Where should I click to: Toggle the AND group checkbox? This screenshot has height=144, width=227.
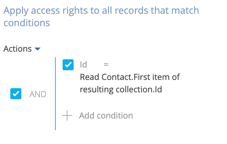coord(16,94)
